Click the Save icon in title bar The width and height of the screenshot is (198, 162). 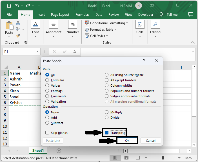pyautogui.click(x=9, y=6)
